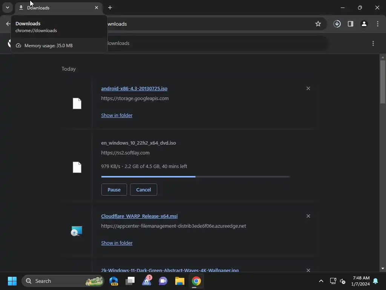The width and height of the screenshot is (386, 290).
Task: Show android-x86 iso in folder
Action: (117, 116)
